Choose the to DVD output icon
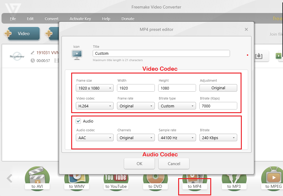This screenshot has height=196, width=283. point(155,182)
